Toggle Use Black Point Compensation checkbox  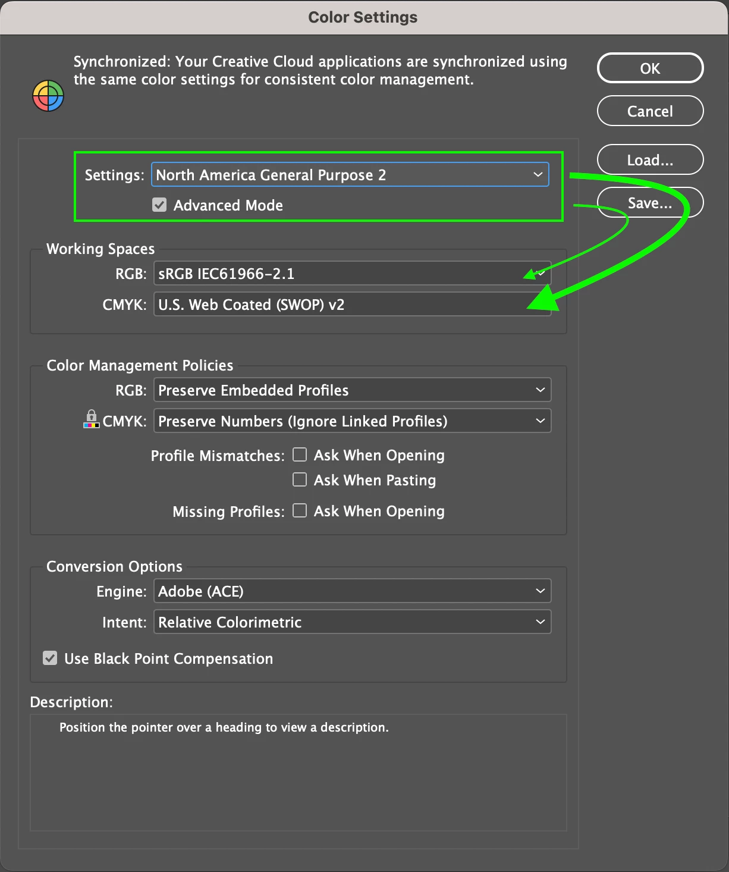(x=50, y=658)
